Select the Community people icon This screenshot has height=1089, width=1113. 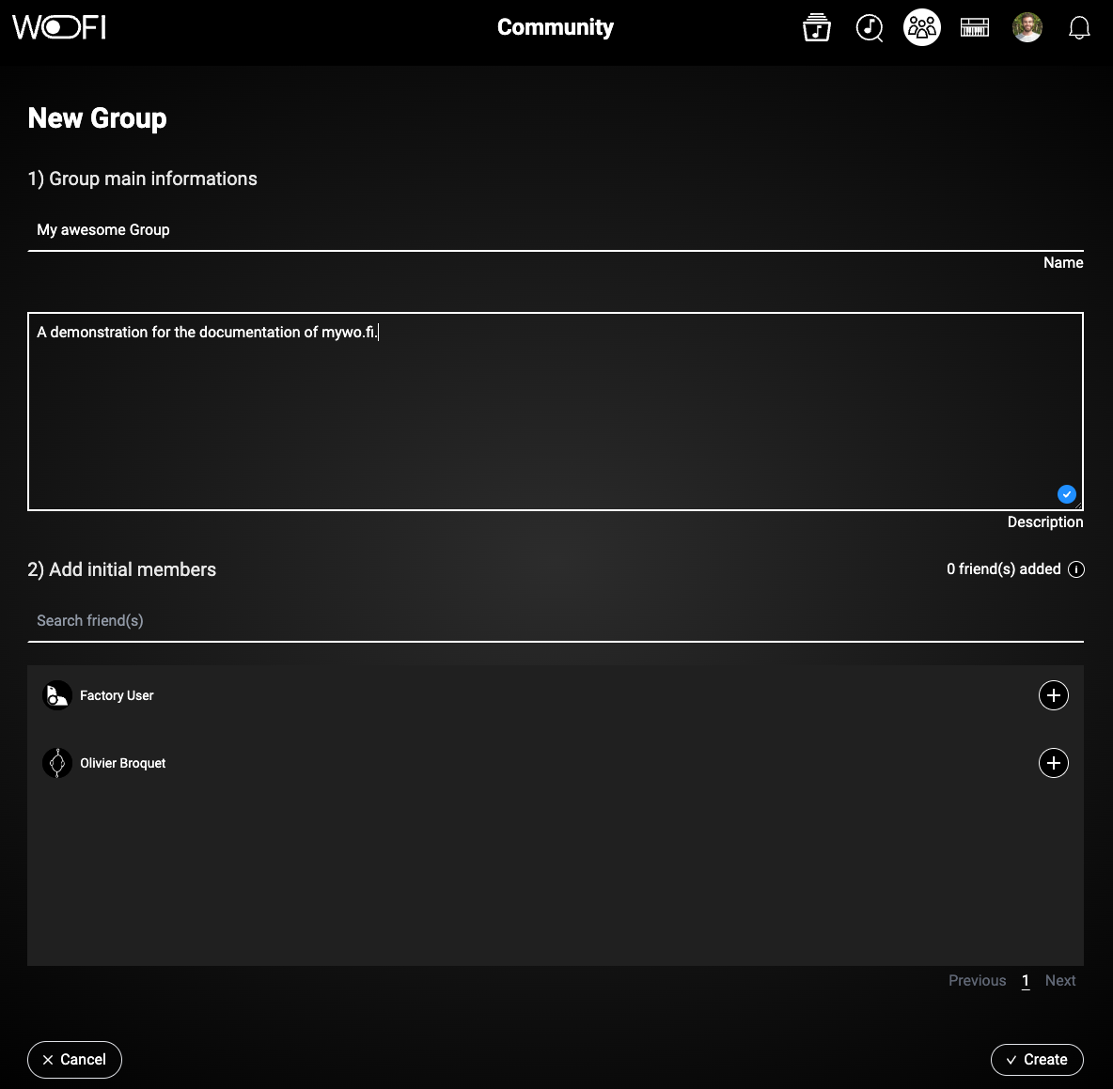point(922,27)
